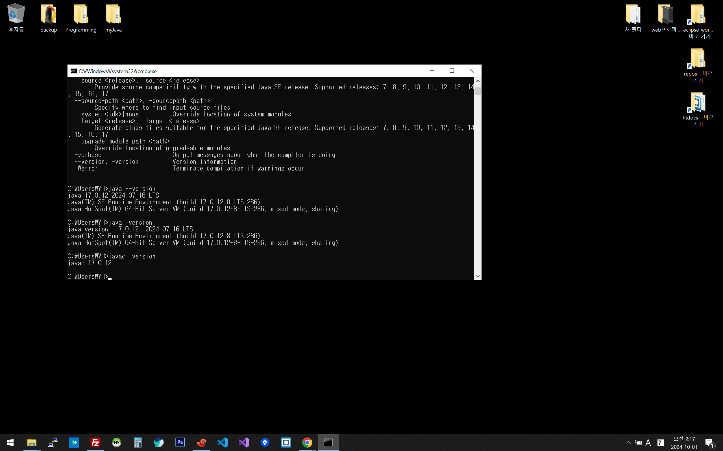Open the purple Visual Studio icon
723x451 pixels.
point(243,442)
